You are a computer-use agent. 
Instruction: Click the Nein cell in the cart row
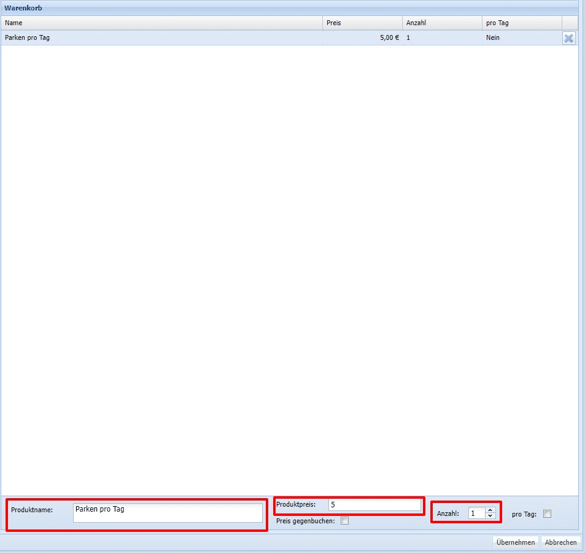click(x=492, y=37)
